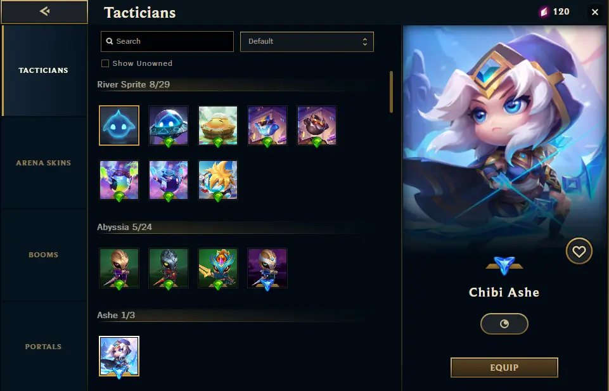
Task: Click the tactician list scrollbar
Action: (391, 92)
